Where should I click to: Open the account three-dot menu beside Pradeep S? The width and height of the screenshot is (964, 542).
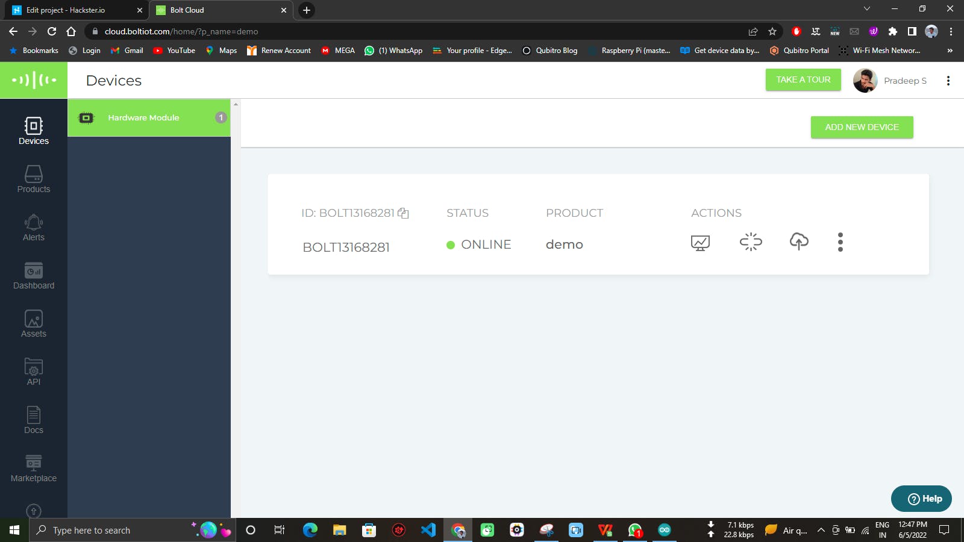[948, 81]
